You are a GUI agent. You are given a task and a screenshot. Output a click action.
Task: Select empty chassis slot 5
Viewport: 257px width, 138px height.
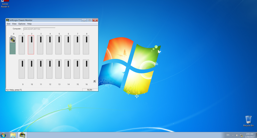pos(59,45)
